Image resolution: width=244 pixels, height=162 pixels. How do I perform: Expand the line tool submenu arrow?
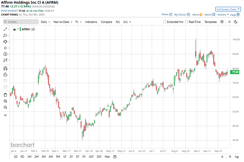9,29
